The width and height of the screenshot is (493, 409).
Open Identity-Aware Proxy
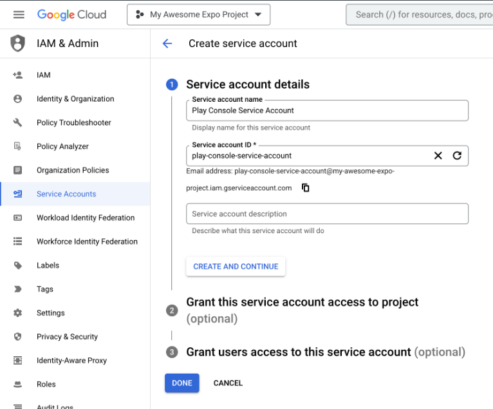point(71,360)
